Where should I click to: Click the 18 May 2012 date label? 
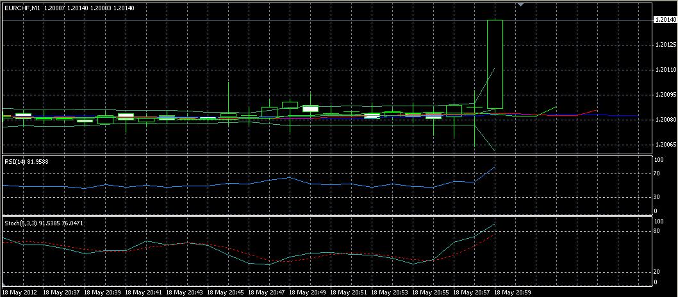tap(19, 293)
